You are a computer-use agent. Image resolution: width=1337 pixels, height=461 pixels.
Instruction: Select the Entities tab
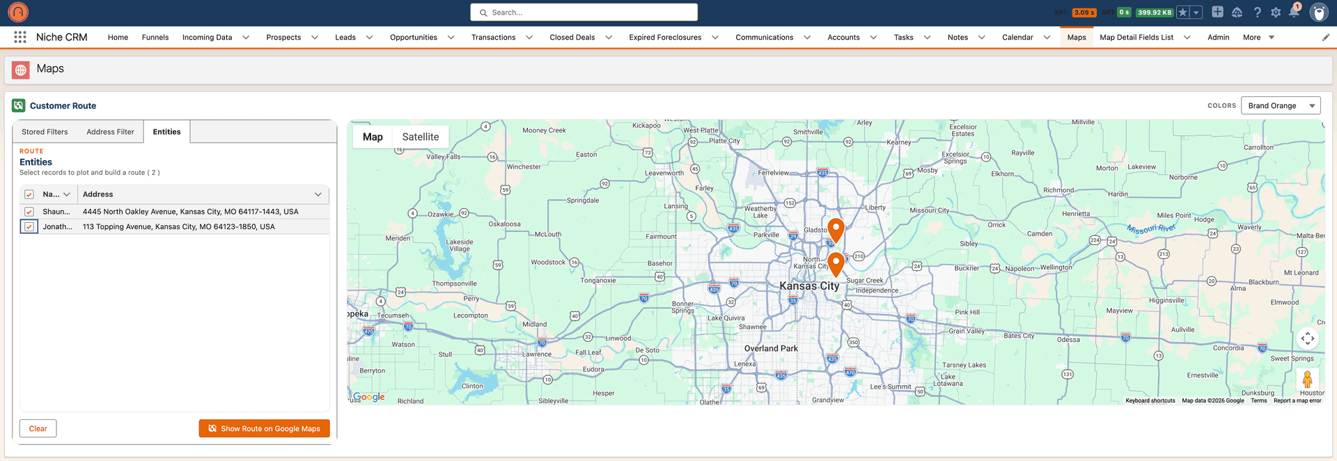click(x=166, y=132)
